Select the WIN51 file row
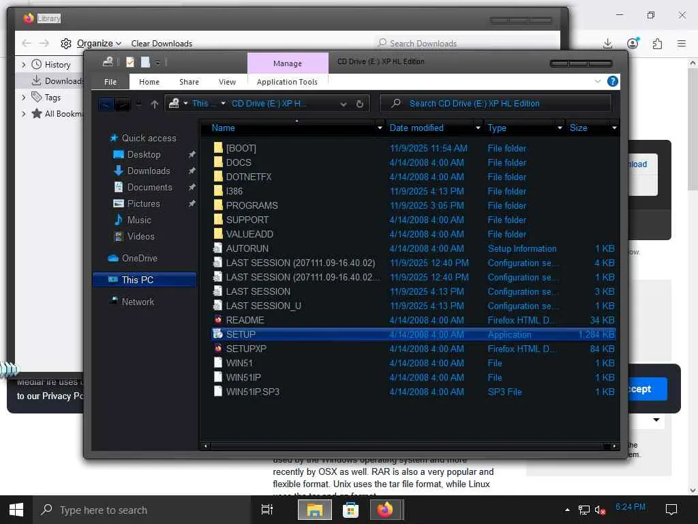Screen dimensions: 698x524 coord(414,363)
